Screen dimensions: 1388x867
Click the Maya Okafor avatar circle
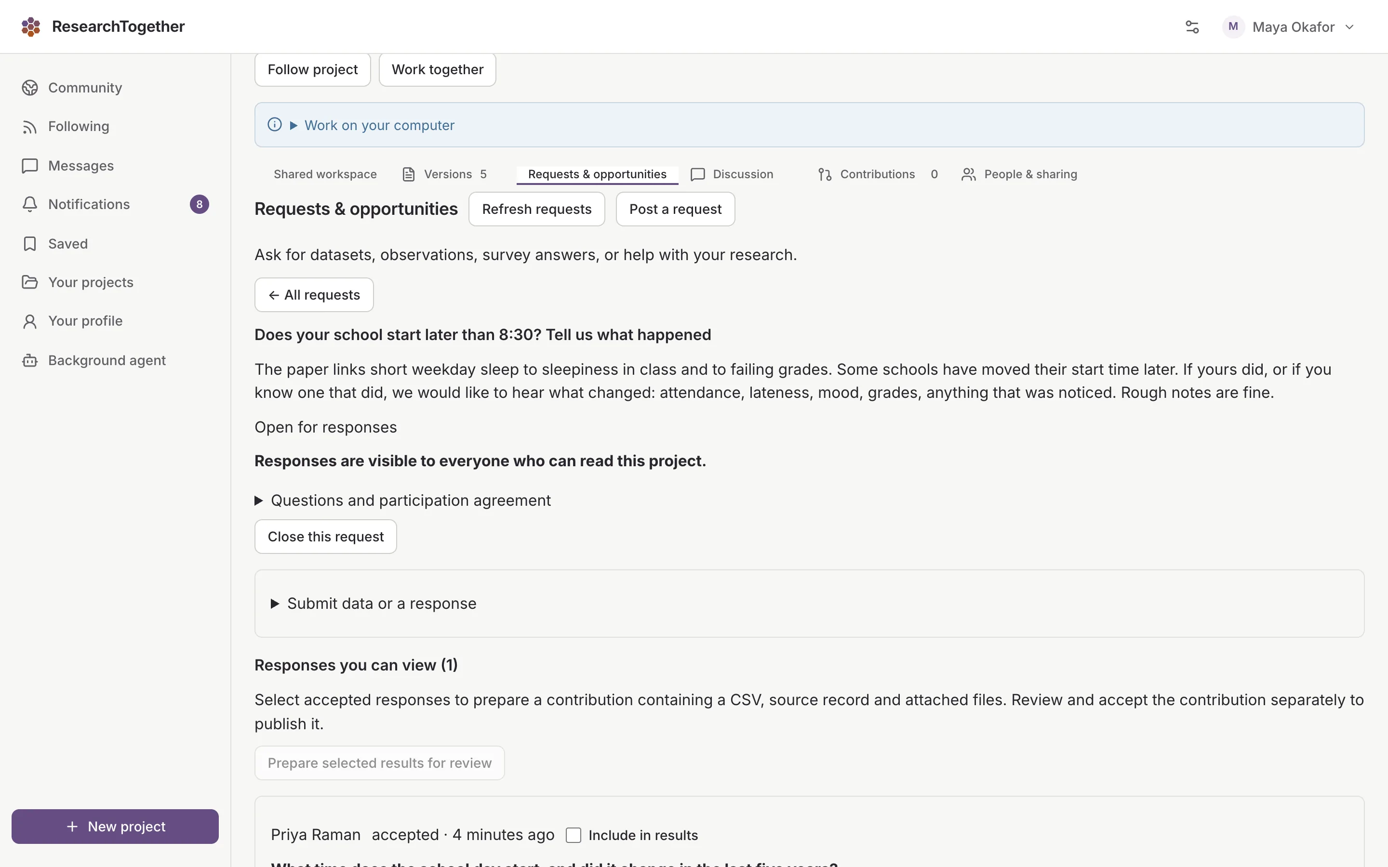tap(1233, 27)
